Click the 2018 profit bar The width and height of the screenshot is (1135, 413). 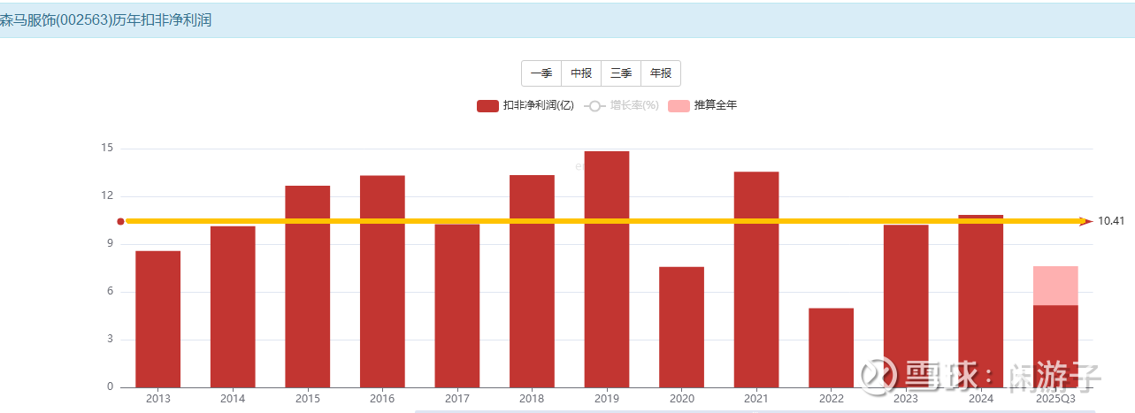pos(532,281)
